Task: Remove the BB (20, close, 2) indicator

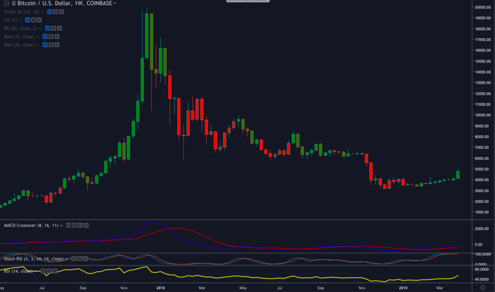Action: [59, 28]
